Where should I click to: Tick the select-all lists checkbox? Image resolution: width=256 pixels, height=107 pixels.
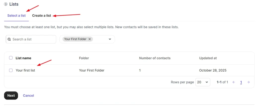point(11,58)
